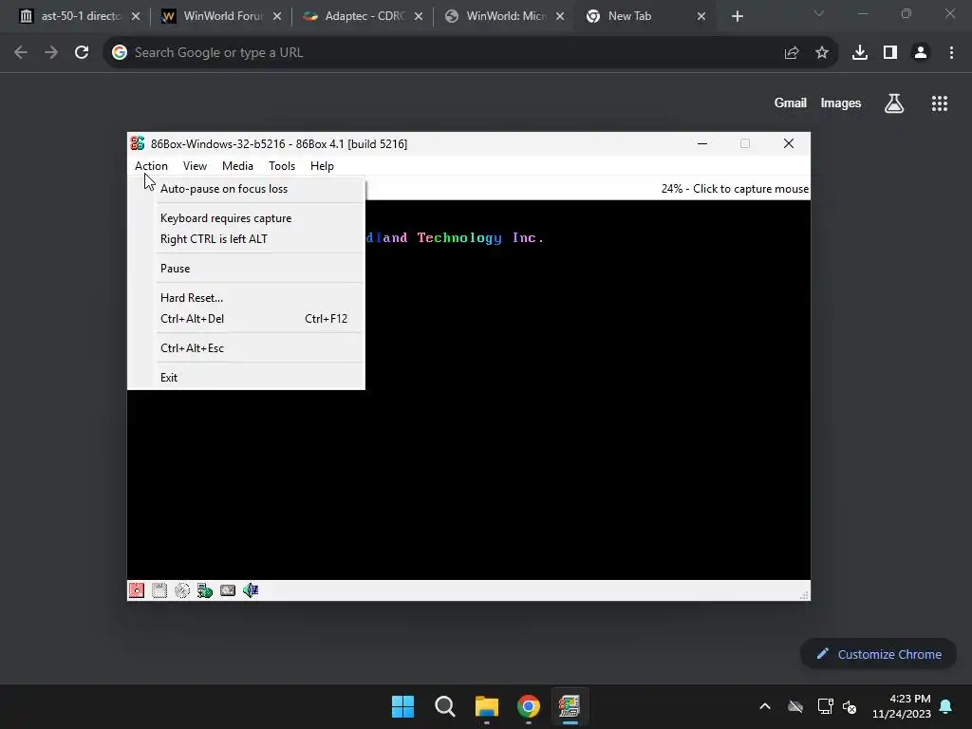The image size is (972, 729).
Task: Click the grayed-out CD-ROM disc status icon
Action: pos(182,590)
